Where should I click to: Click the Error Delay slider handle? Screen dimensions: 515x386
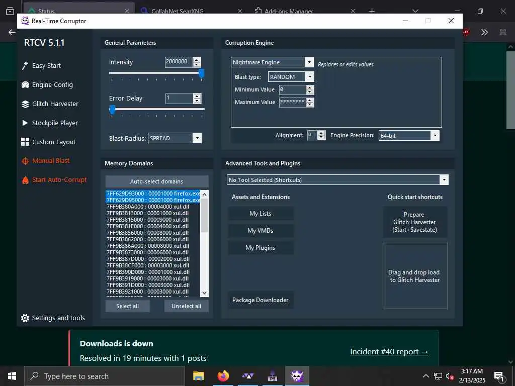[112, 110]
